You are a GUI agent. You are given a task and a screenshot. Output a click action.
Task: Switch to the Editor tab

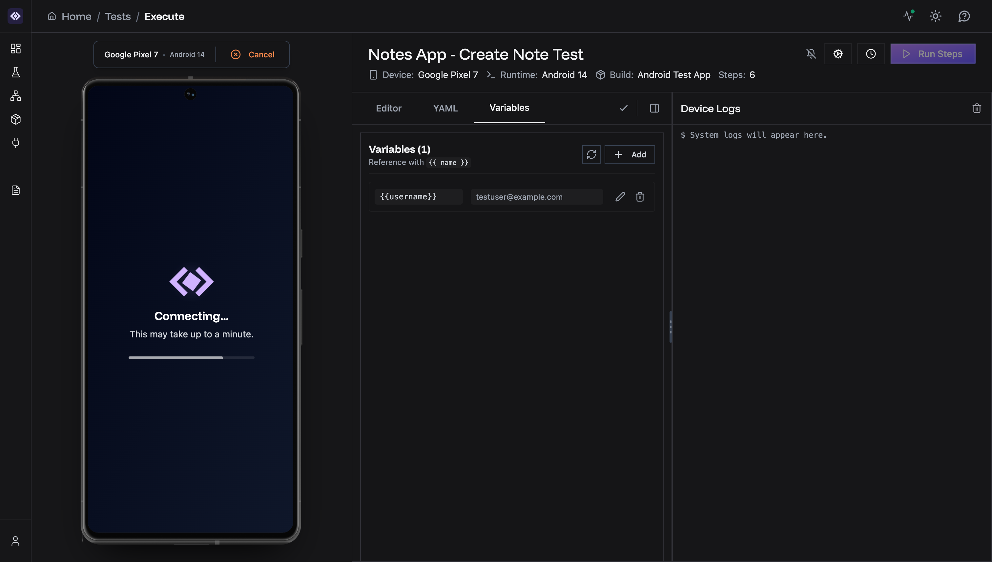coord(388,108)
